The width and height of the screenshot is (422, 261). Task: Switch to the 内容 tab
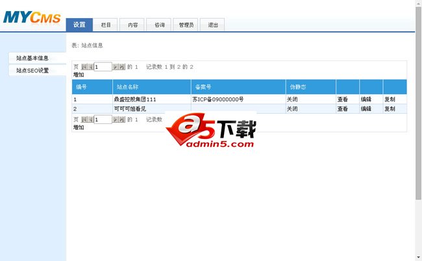pyautogui.click(x=132, y=25)
